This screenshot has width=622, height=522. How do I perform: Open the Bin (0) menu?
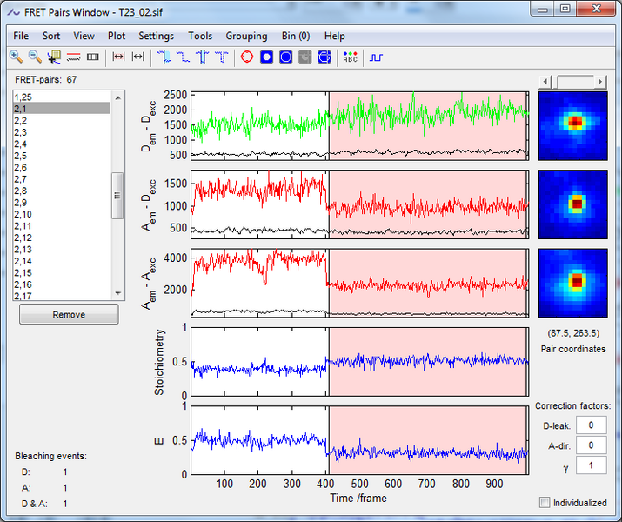(296, 36)
